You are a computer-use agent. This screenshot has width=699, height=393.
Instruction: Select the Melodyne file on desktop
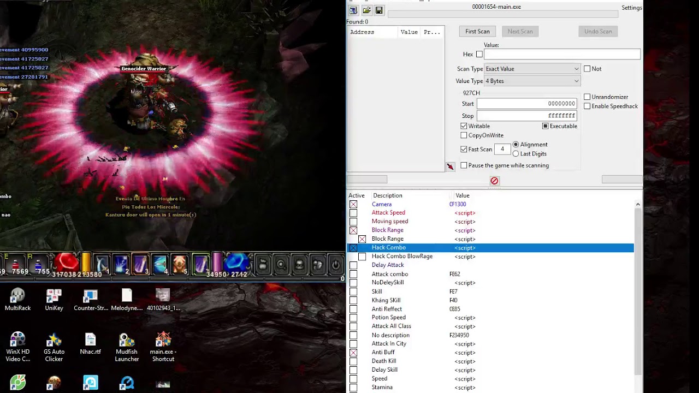point(127,300)
